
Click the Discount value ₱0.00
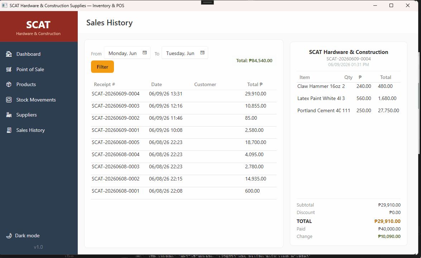click(x=395, y=213)
